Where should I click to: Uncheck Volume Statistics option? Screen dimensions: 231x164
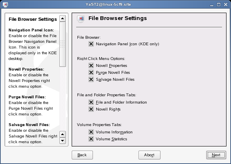pos(91,139)
